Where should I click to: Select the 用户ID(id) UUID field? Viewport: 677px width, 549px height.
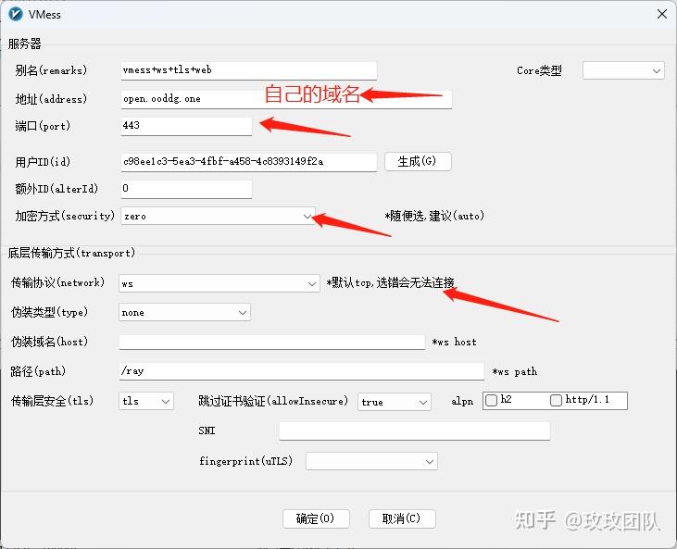click(x=249, y=162)
